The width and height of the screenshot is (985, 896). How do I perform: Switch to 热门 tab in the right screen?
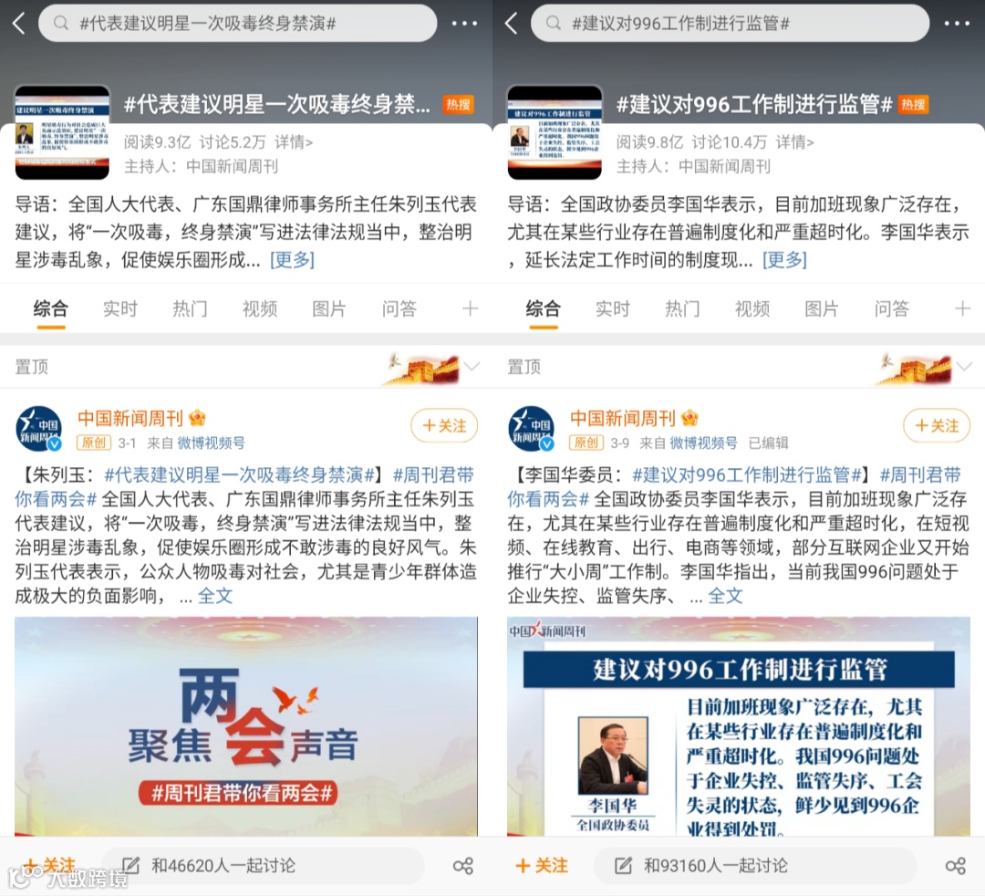(682, 308)
